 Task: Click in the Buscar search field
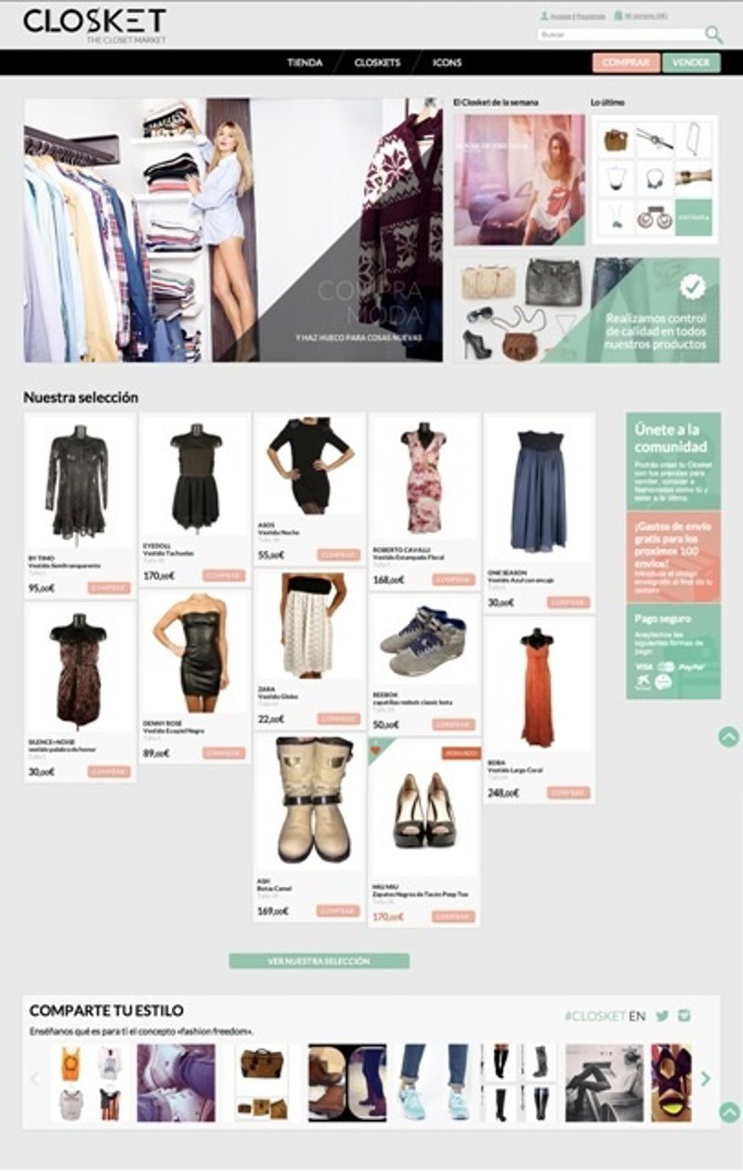pyautogui.click(x=620, y=35)
